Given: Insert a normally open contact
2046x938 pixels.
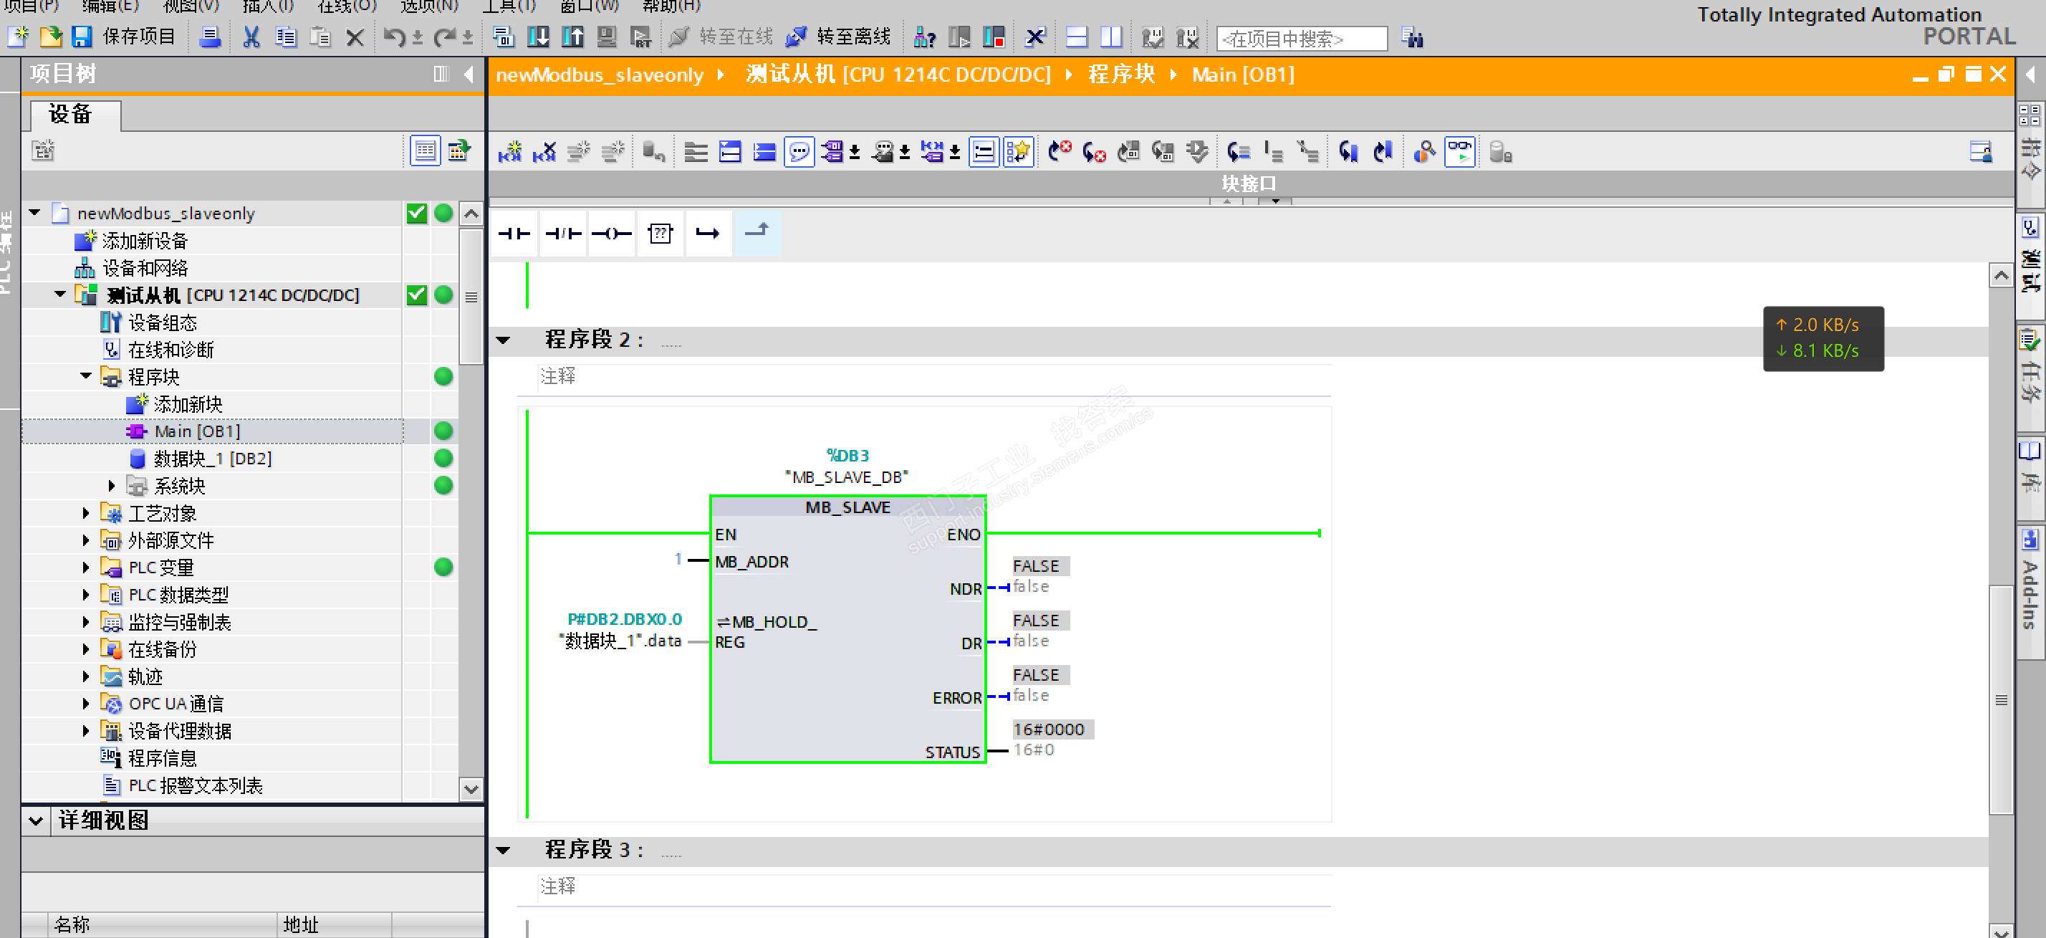Looking at the screenshot, I should [514, 234].
